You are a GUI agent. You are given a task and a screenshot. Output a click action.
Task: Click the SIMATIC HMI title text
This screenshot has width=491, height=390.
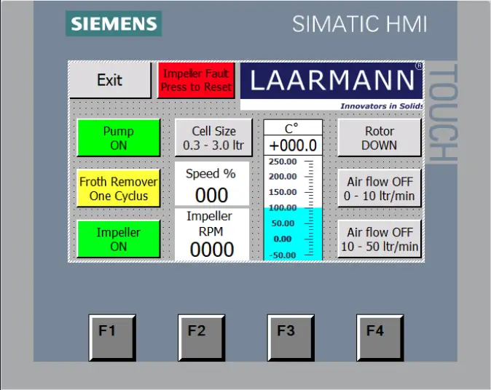(x=359, y=24)
